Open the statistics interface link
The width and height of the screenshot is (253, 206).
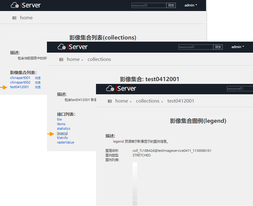[63, 129]
